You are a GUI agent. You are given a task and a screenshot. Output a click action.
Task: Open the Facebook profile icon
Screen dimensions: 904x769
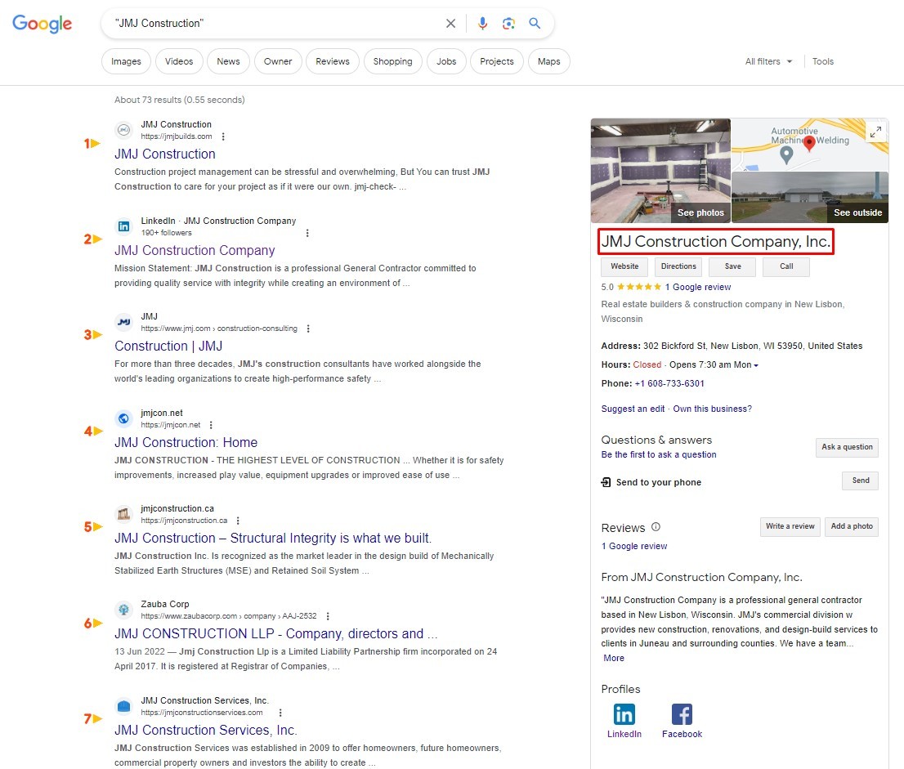coord(682,714)
